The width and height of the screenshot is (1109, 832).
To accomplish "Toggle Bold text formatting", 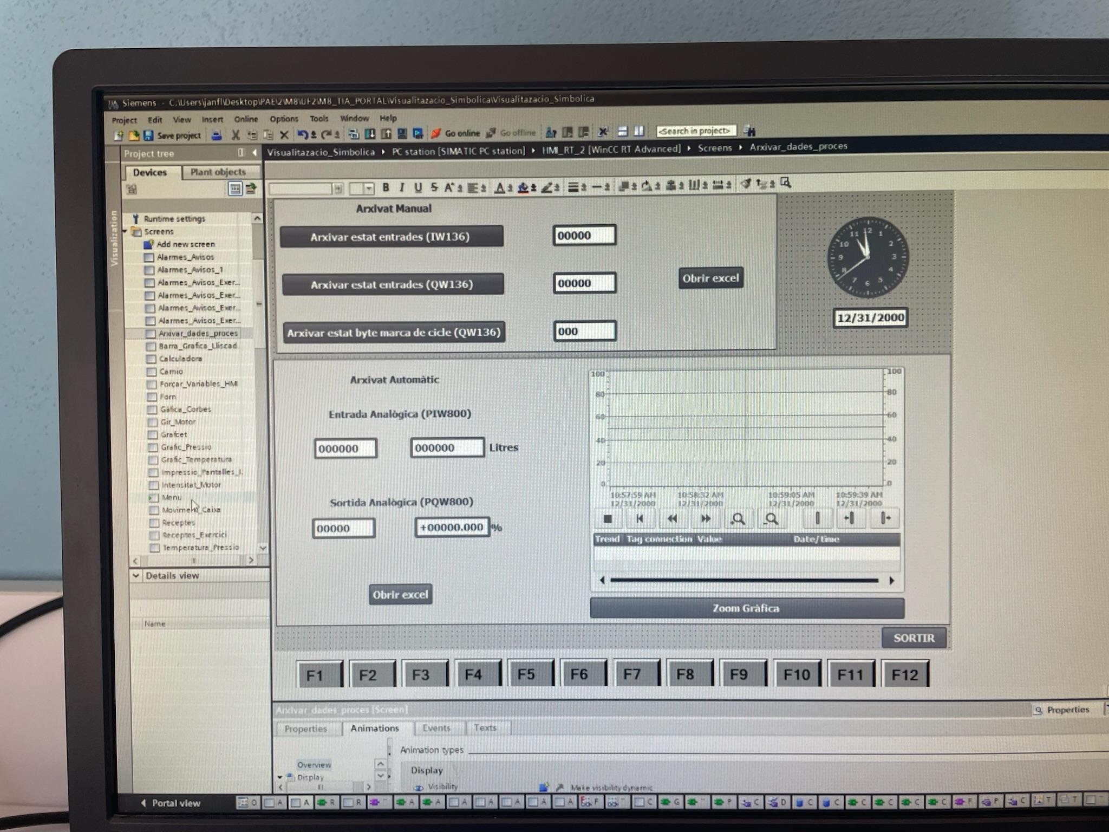I will pos(386,187).
